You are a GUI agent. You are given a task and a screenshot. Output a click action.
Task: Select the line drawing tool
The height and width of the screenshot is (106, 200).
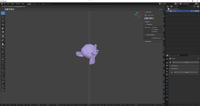tap(3, 67)
